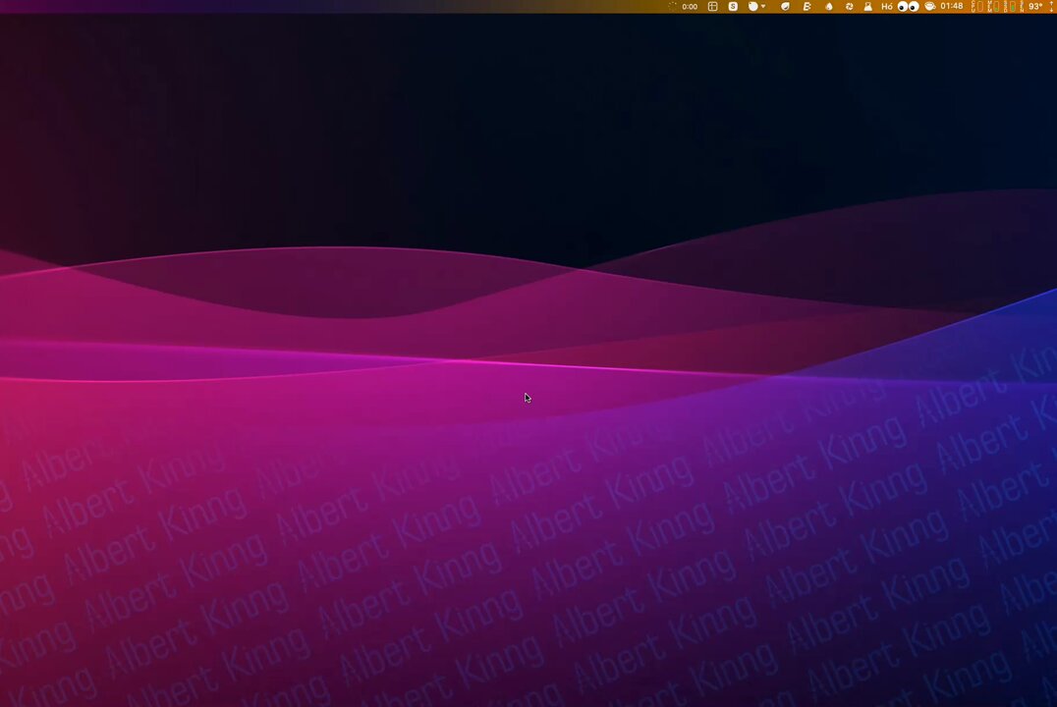Screen dimensions: 1057x707
Task: Open the circular sync arrows icon
Action: click(x=850, y=7)
